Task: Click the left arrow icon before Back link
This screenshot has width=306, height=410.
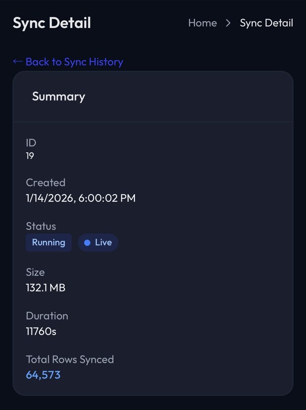Action: coord(17,61)
